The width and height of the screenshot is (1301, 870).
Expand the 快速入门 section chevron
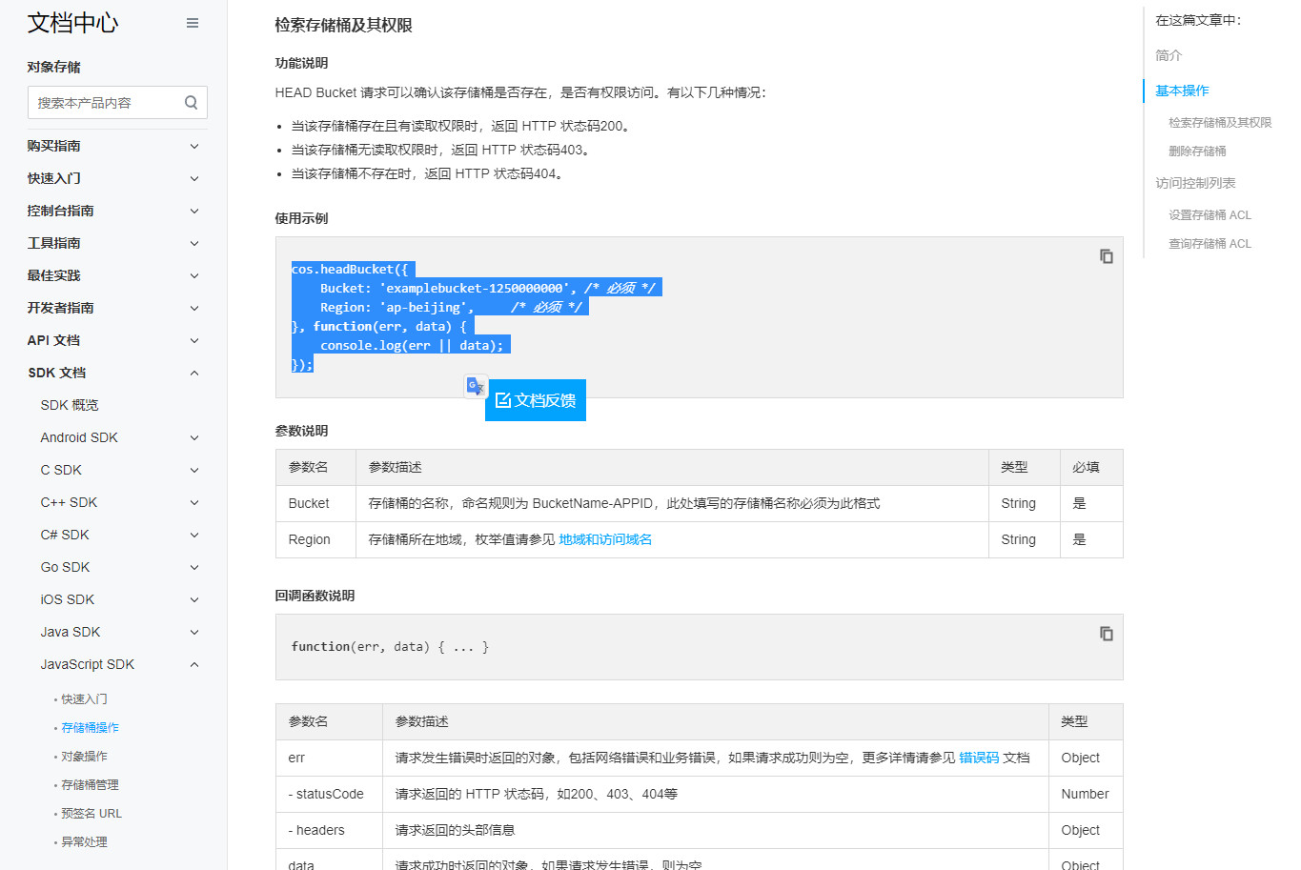tap(194, 178)
